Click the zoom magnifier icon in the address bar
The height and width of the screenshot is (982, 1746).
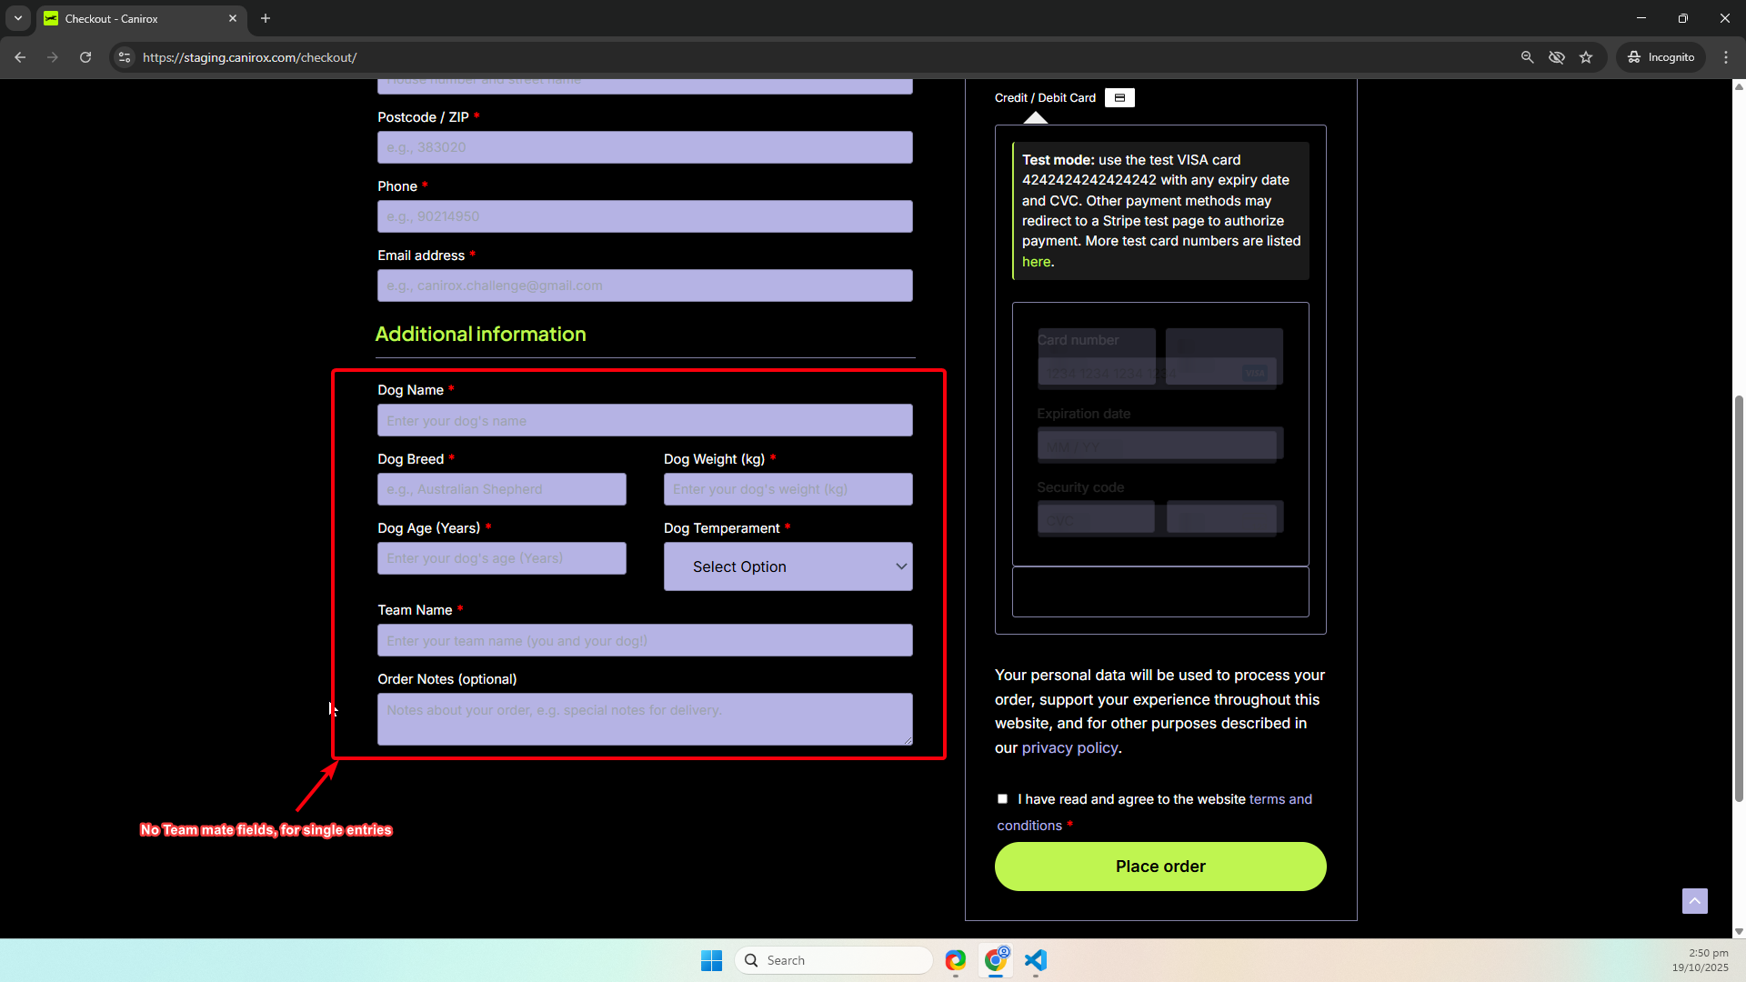pos(1528,57)
